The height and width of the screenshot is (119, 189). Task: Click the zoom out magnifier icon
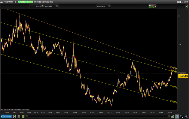(x=181, y=116)
